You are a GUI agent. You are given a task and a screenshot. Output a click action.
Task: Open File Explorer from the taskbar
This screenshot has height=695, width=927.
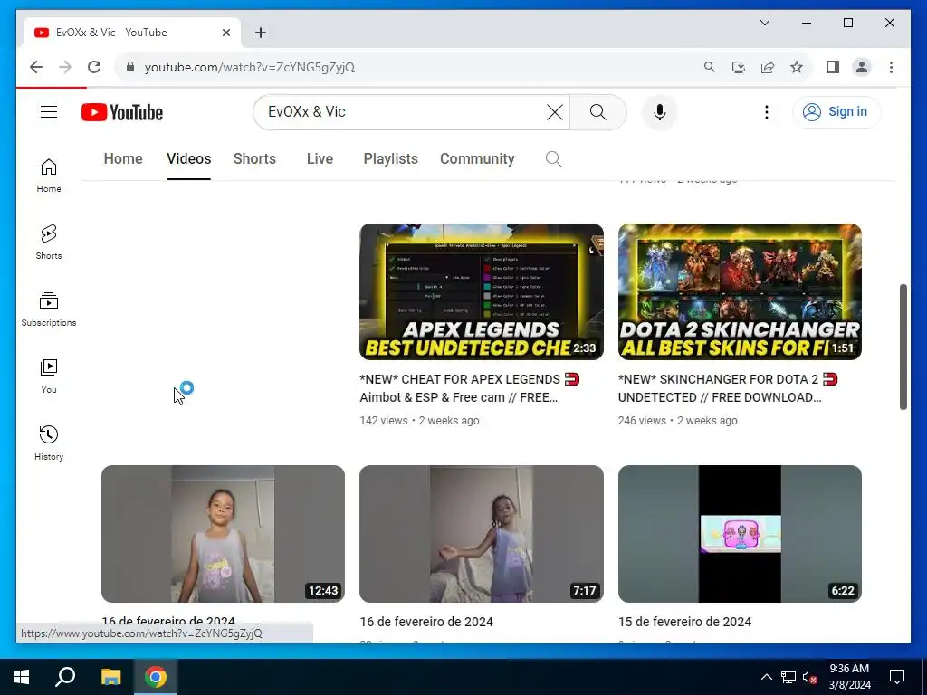110,677
